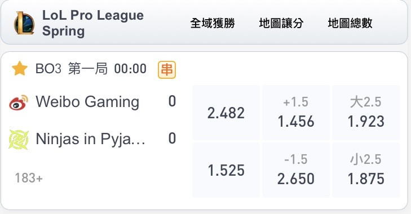Open LoL Pro League Spring league title
Viewport: 411px width, 214px height.
click(93, 23)
